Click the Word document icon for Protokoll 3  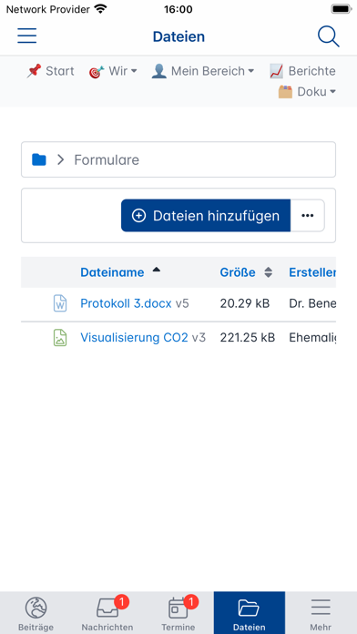[60, 303]
